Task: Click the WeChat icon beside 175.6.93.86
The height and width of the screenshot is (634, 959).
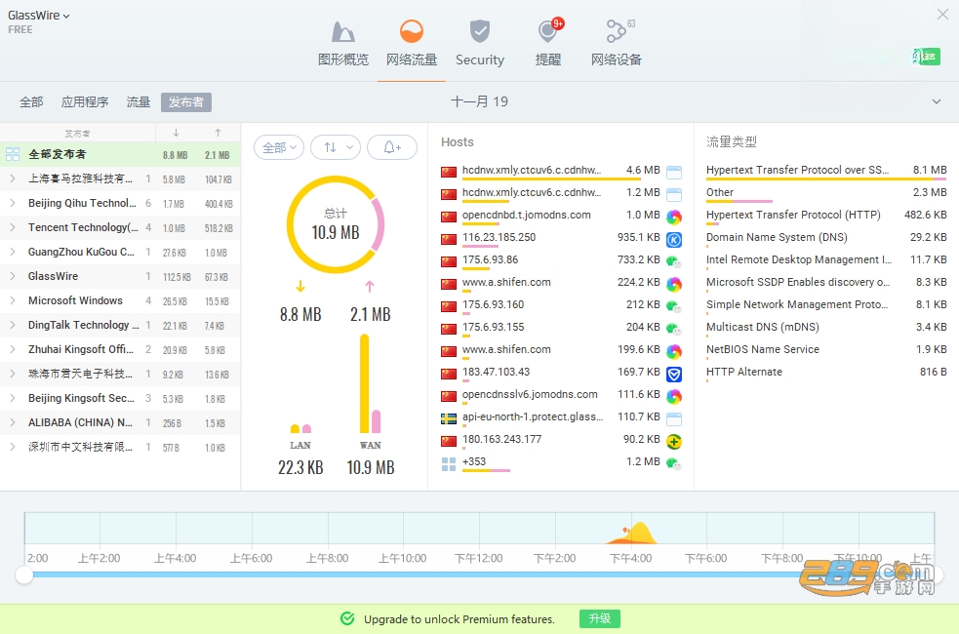Action: [674, 262]
